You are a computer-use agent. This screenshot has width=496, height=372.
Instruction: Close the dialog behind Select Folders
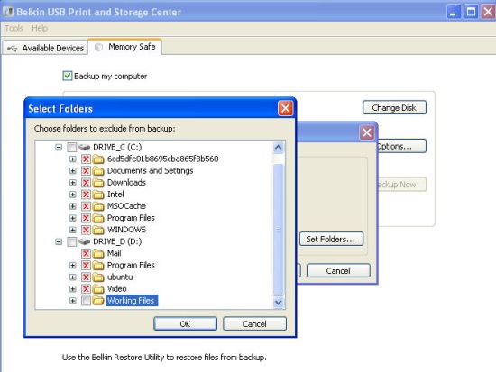(367, 132)
